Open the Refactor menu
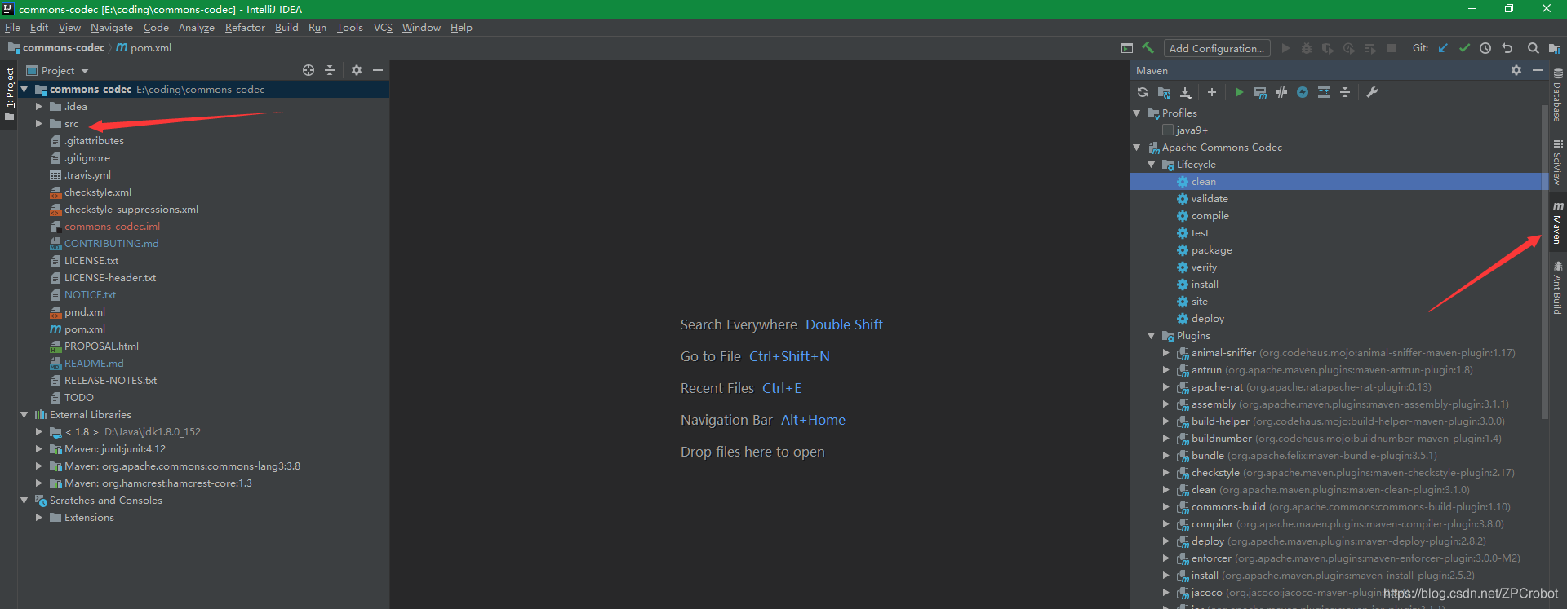The width and height of the screenshot is (1567, 609). 245,28
